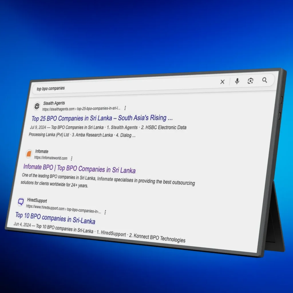The height and width of the screenshot is (293, 293).
Task: Click the magnifying glass search icon
Action: pos(265,80)
